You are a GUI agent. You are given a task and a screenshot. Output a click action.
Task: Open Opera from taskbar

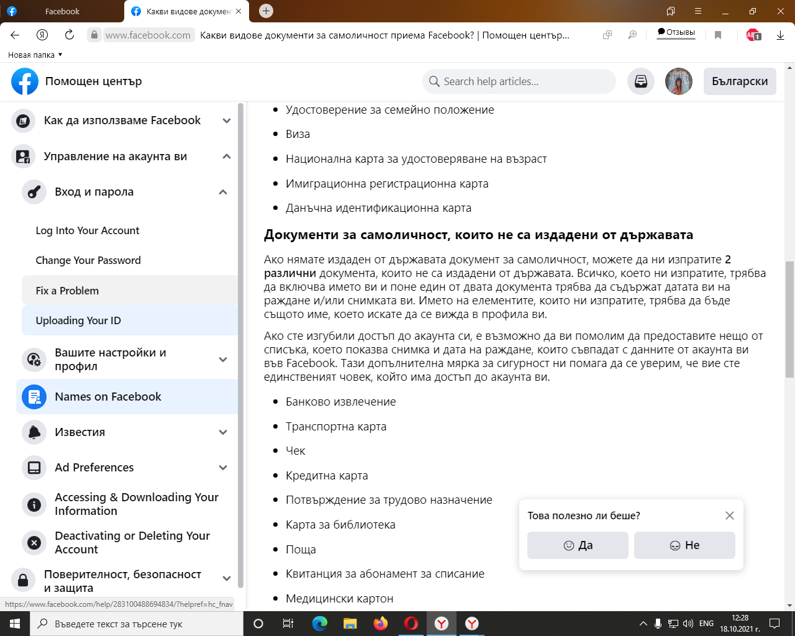point(411,624)
